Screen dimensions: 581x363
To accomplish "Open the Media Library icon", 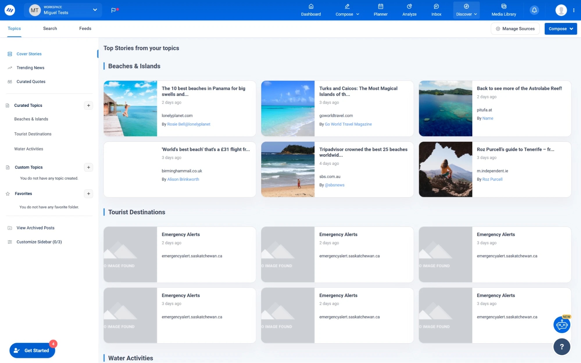I will point(503,10).
